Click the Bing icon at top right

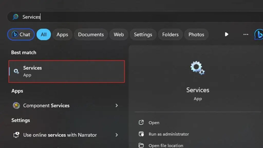[259, 34]
